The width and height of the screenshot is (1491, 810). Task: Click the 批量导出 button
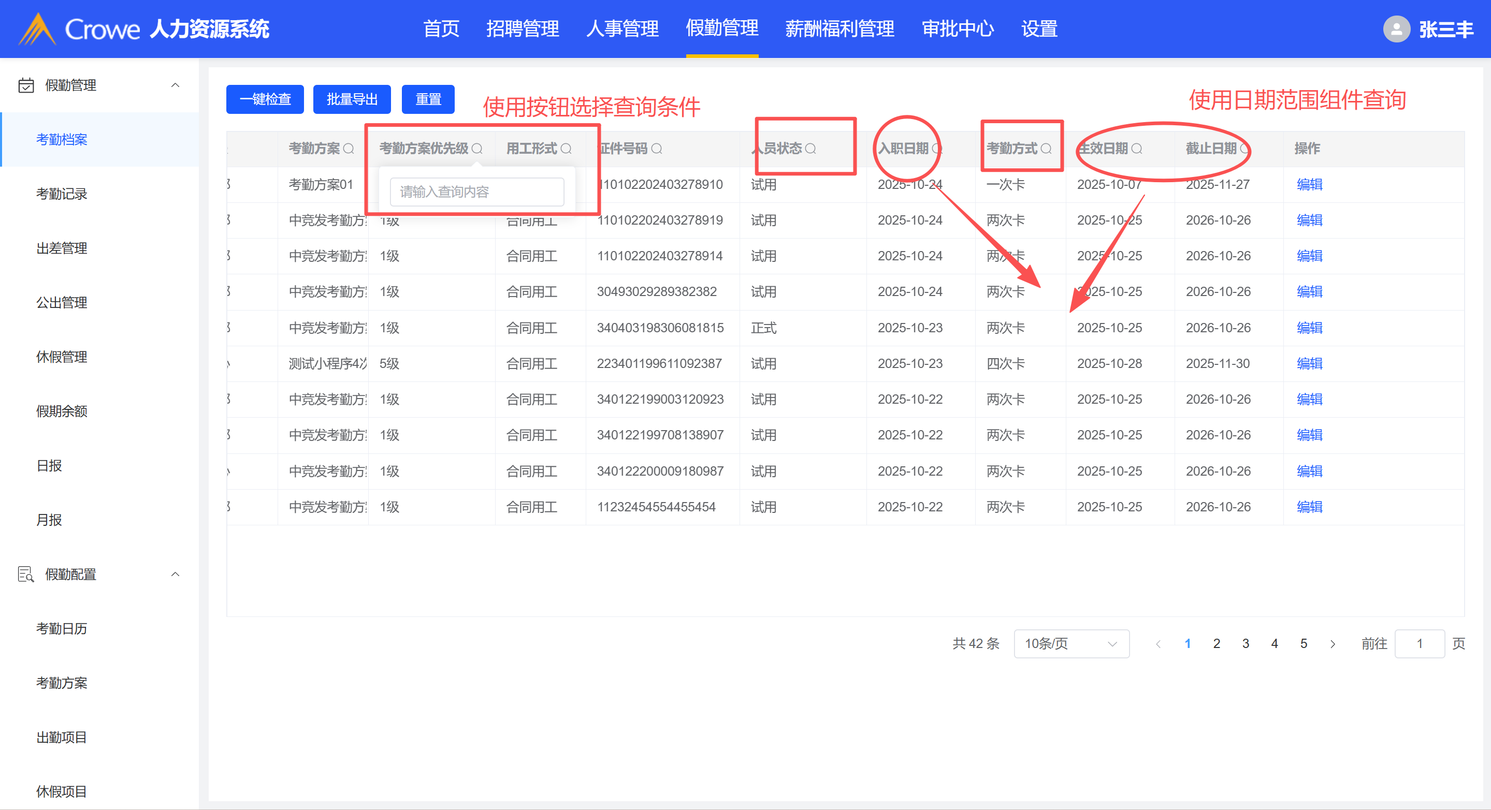(x=352, y=99)
